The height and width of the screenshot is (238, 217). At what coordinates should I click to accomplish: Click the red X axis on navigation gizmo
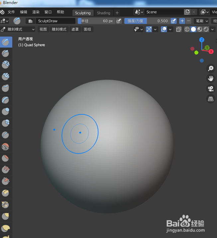(x=211, y=52)
